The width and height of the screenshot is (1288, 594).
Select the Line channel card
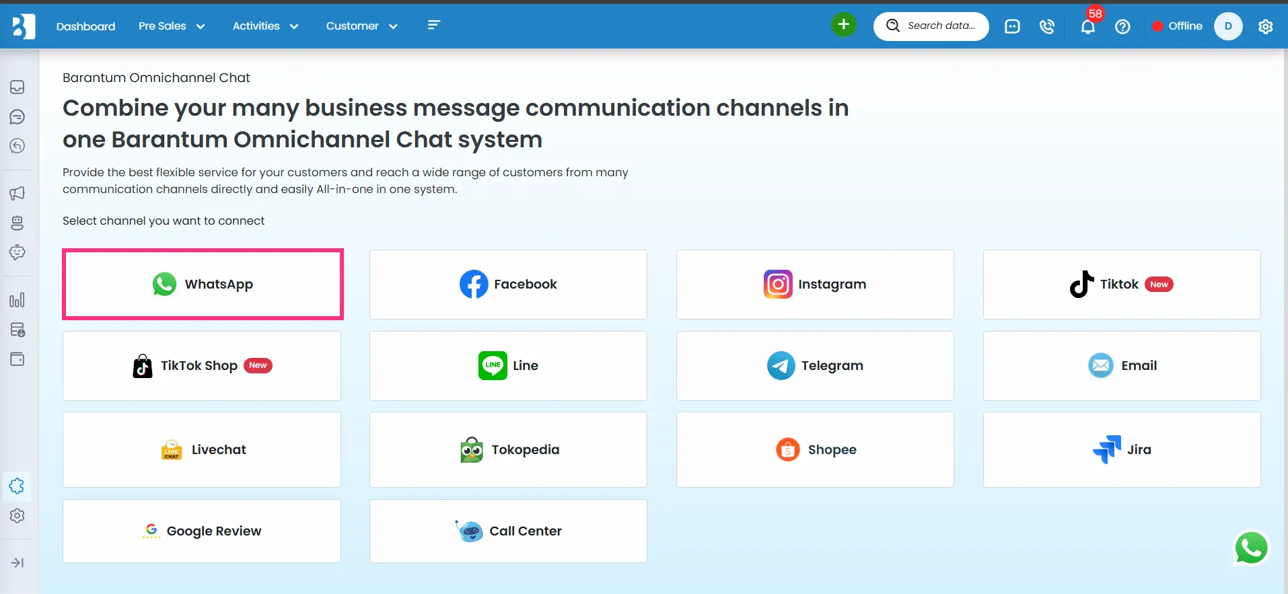click(508, 366)
